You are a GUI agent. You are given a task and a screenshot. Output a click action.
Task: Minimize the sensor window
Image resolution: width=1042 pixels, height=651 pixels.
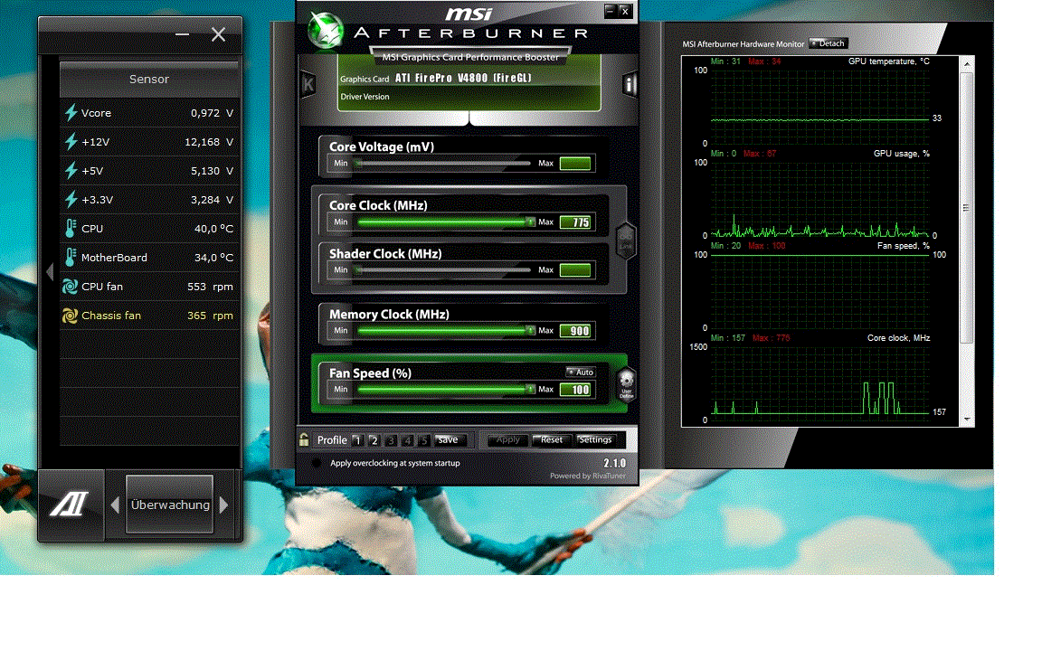click(182, 34)
